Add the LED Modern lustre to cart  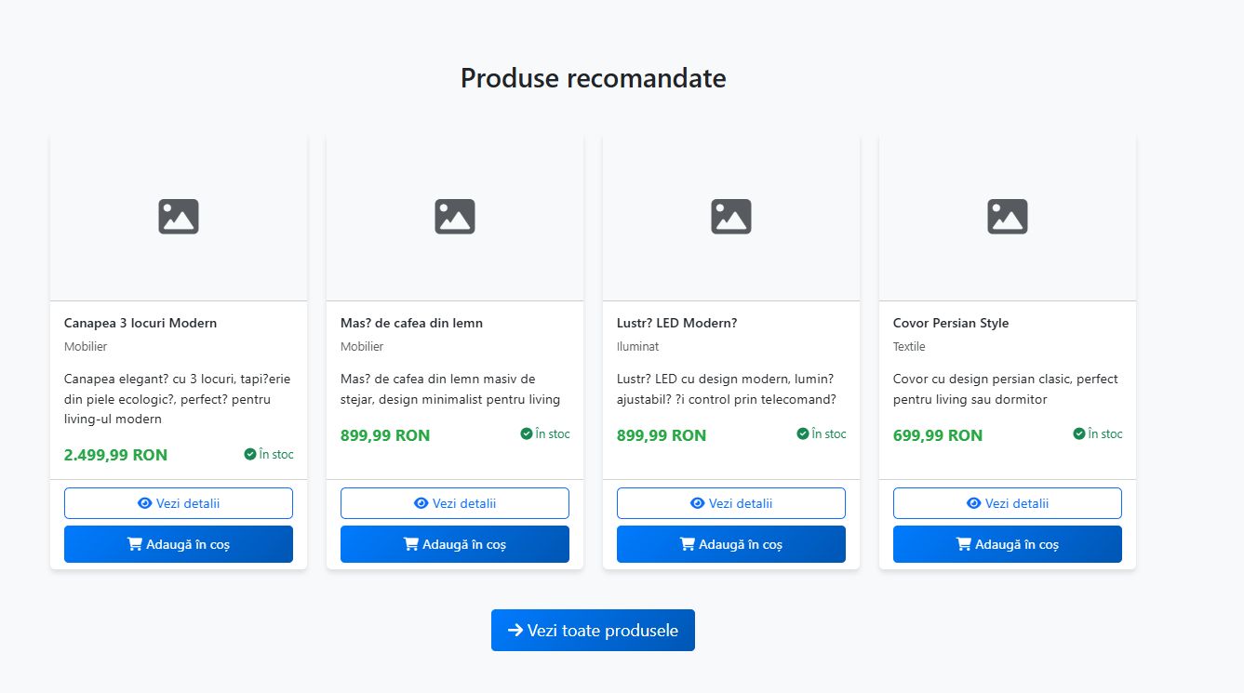(731, 544)
